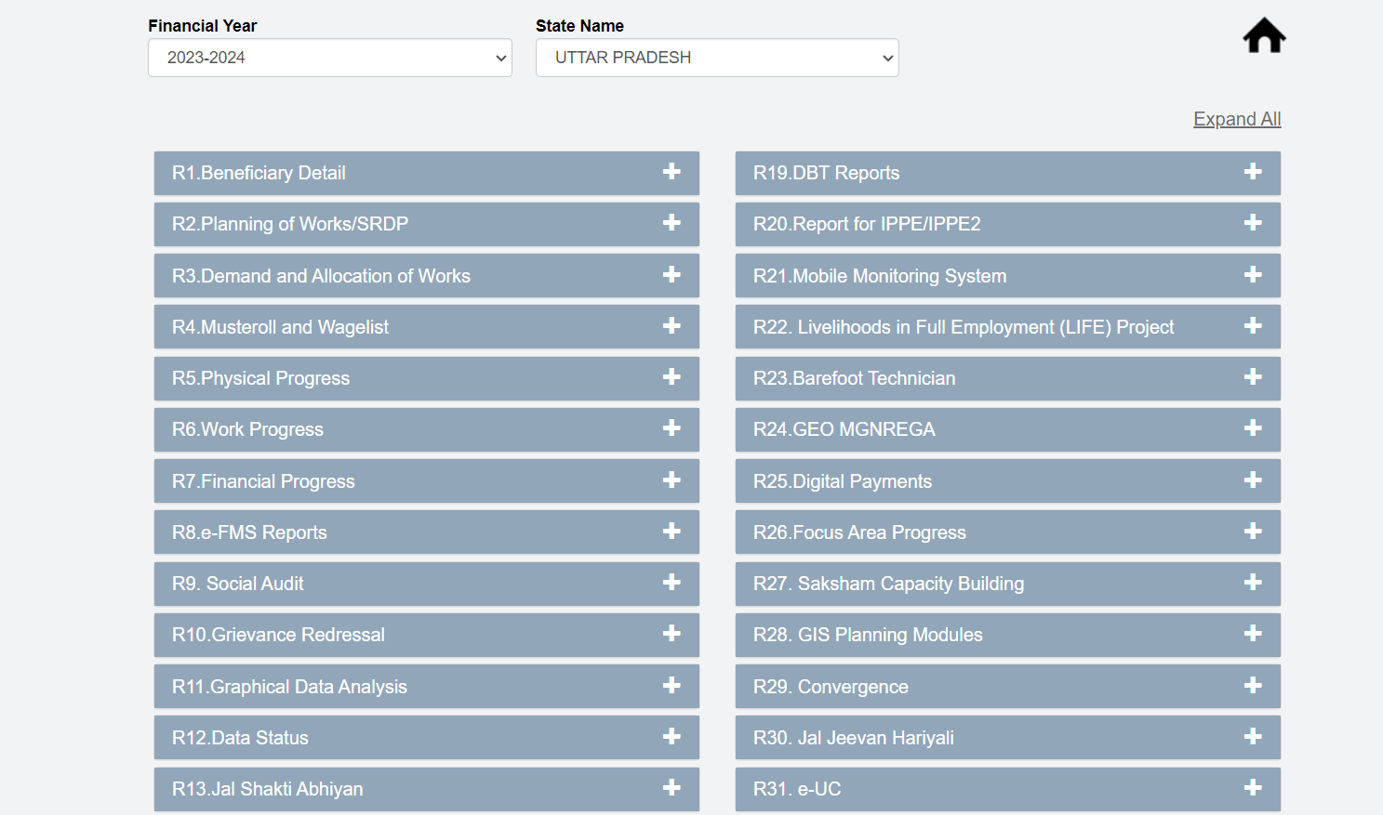Screen dimensions: 1383x815
Task: Click plus icon on R7.Financial Progress
Action: tap(672, 480)
